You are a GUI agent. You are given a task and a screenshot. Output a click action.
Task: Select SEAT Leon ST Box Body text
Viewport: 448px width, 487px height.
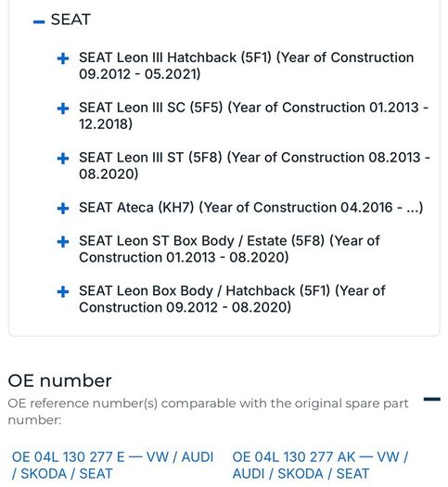pyautogui.click(x=157, y=241)
